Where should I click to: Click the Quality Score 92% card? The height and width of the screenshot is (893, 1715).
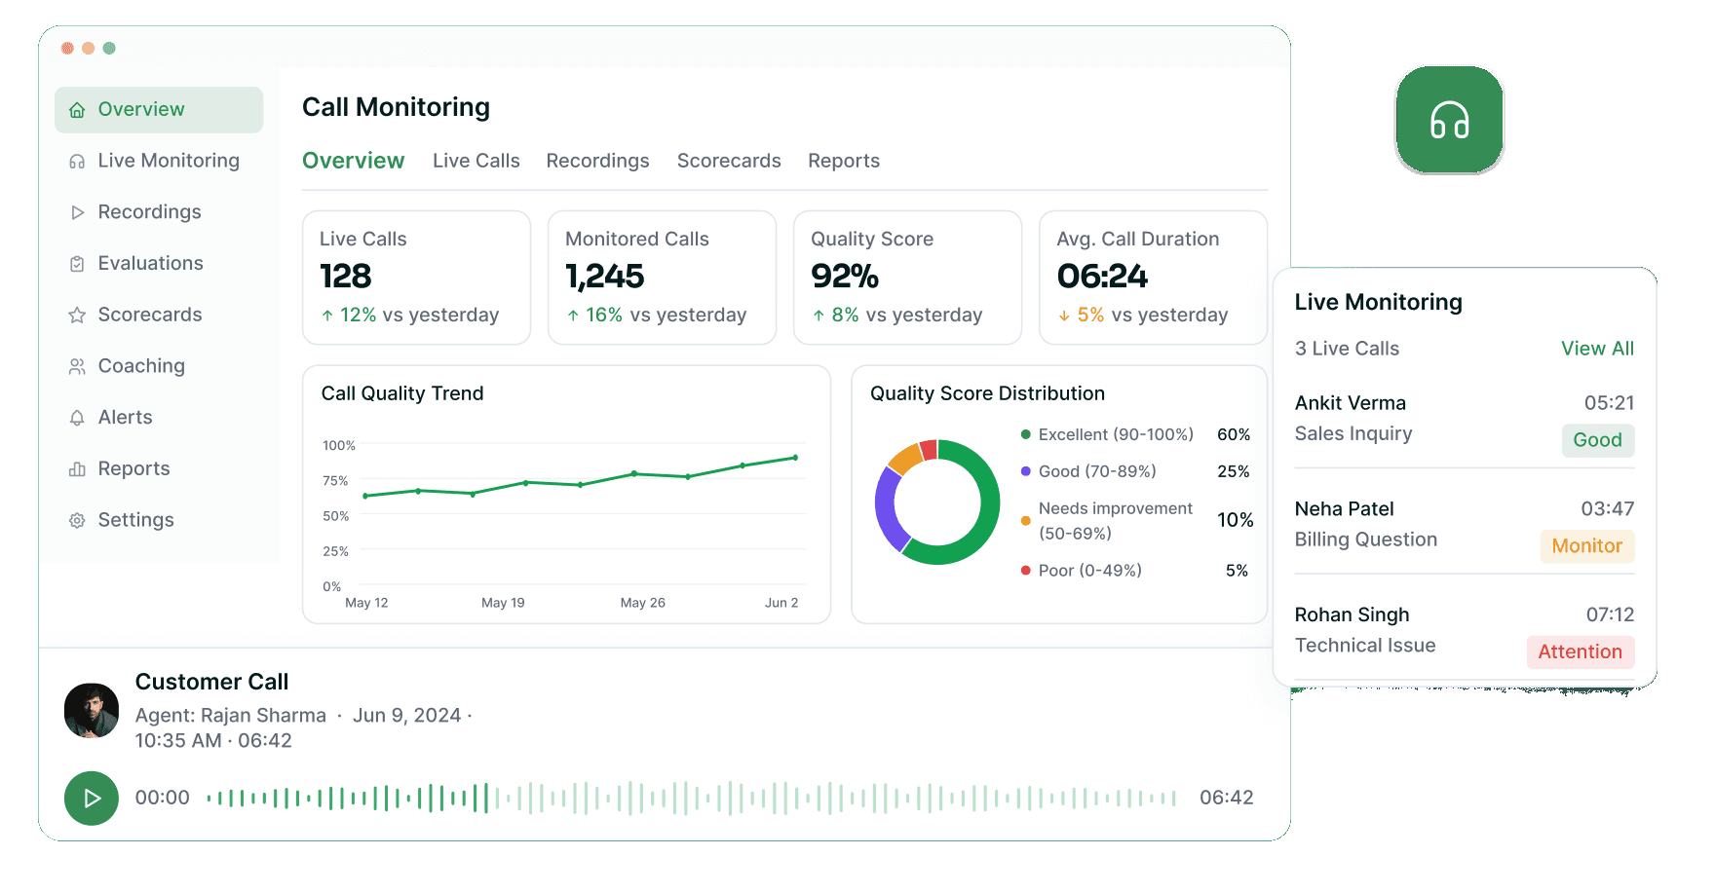[x=907, y=278]
